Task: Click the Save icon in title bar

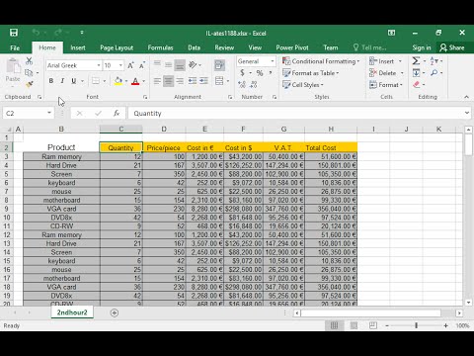Action: click(x=14, y=33)
